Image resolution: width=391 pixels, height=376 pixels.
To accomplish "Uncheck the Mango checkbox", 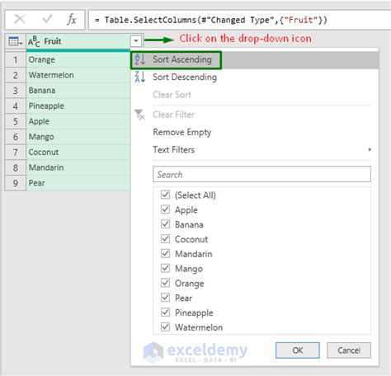I will point(165,268).
